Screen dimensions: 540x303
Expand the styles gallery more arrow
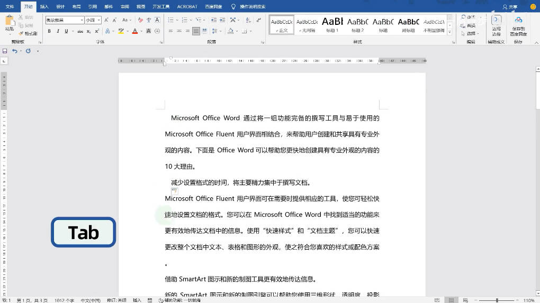click(x=450, y=32)
